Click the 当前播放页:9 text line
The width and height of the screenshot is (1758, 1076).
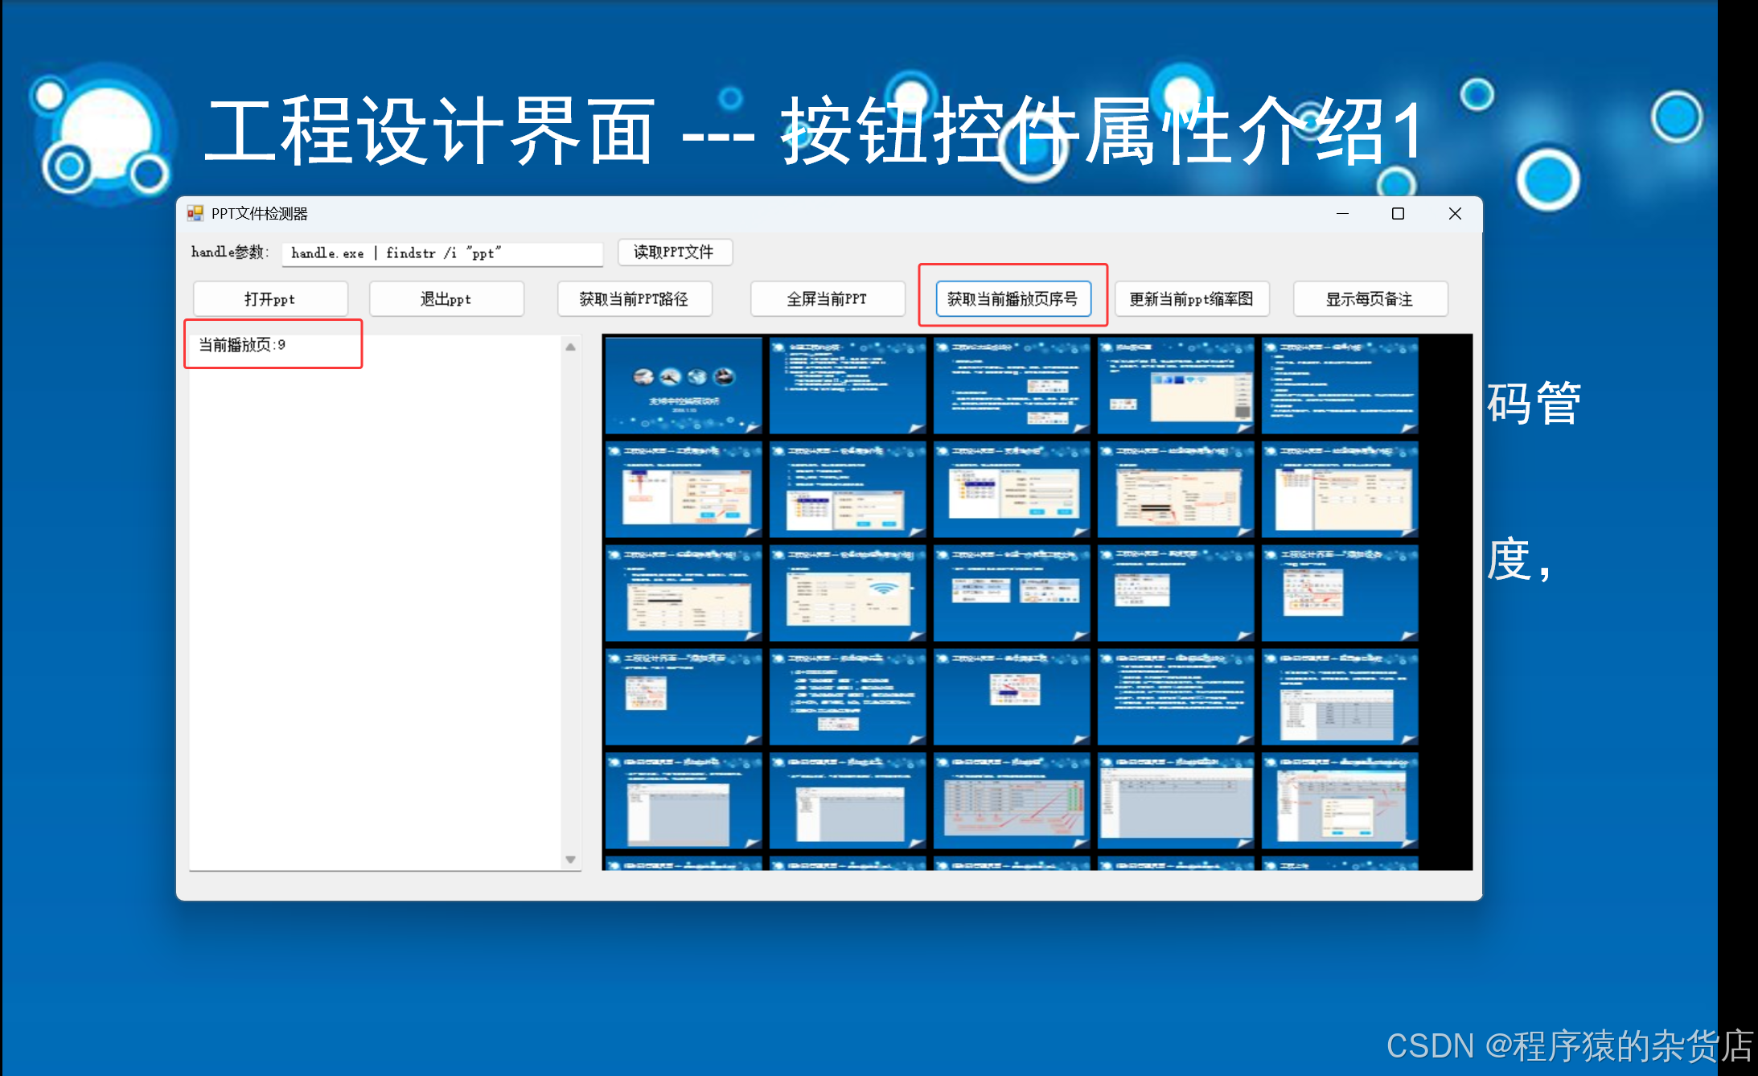242,345
